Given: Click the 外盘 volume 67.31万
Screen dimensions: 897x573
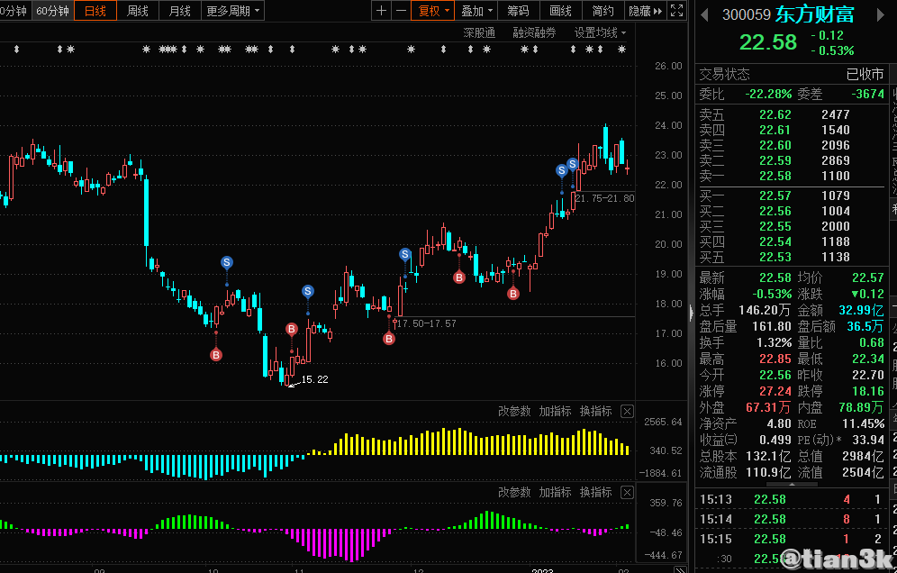Looking at the screenshot, I should pos(768,407).
